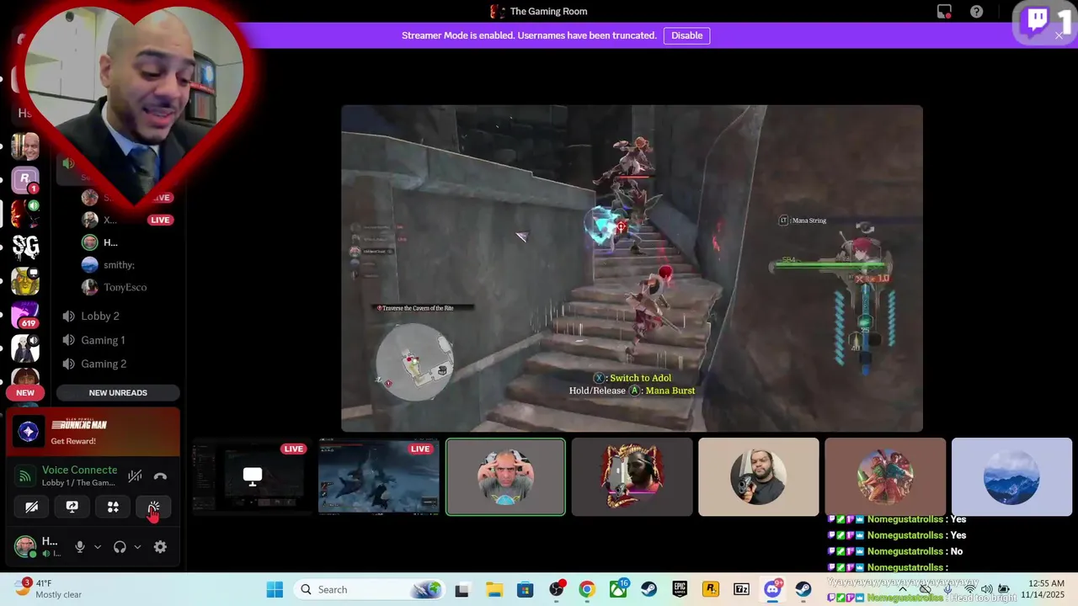Open 7-Zip from the taskbar
The height and width of the screenshot is (606, 1078).
tap(741, 589)
